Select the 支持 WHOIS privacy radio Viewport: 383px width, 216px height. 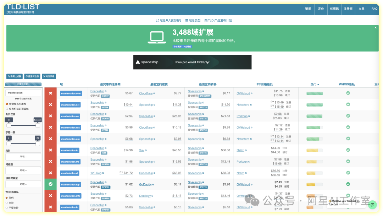(x=7, y=203)
